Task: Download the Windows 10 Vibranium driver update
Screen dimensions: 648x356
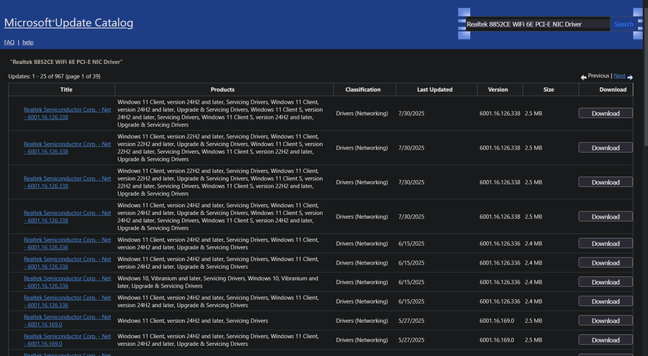Action: tap(606, 282)
